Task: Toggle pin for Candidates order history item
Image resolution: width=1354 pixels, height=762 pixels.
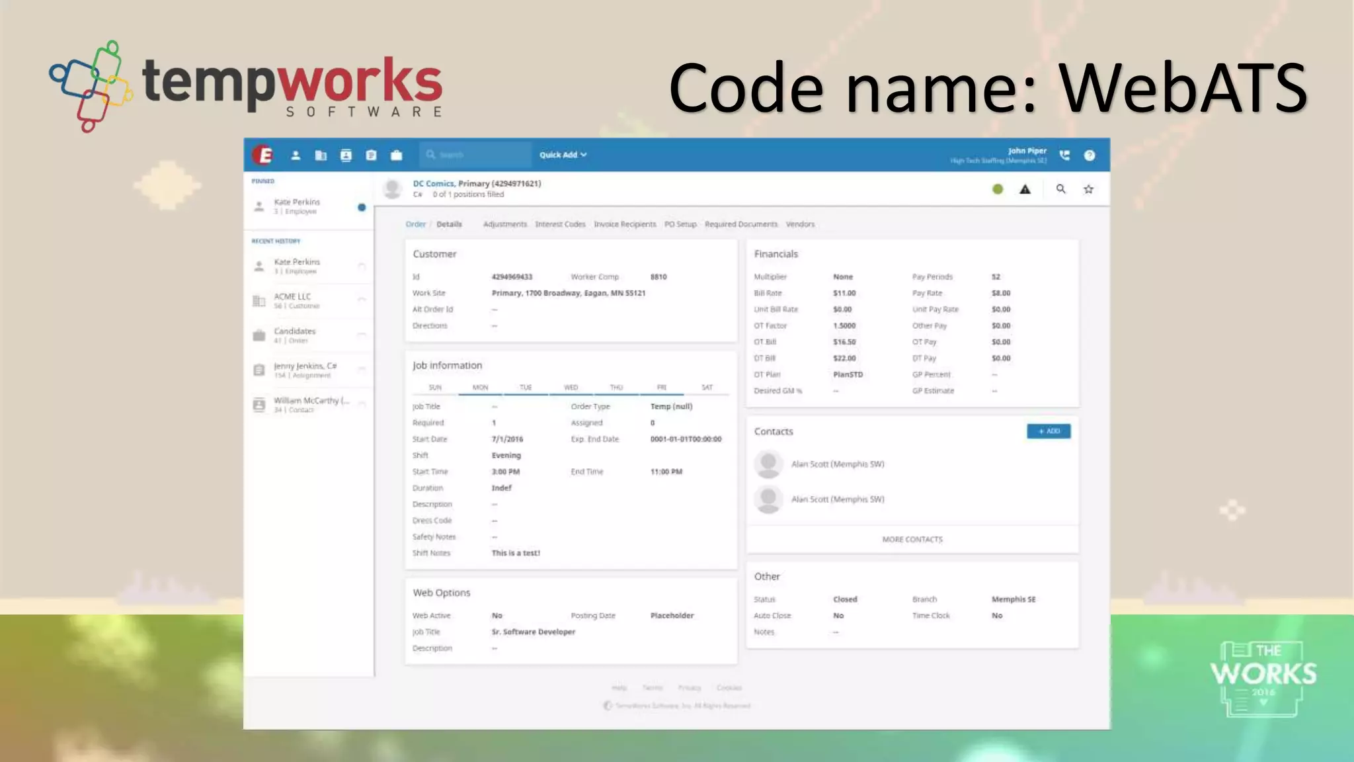Action: (362, 334)
